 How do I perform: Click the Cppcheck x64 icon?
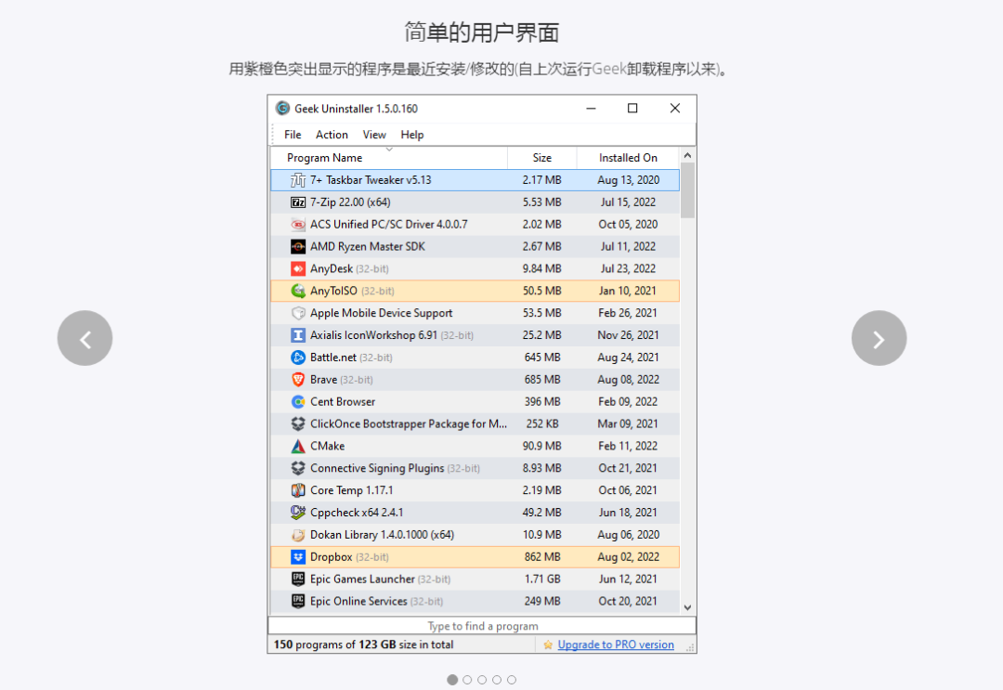coord(297,513)
